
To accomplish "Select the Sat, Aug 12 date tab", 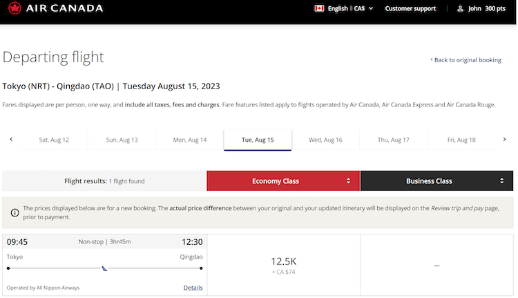I will 54,140.
